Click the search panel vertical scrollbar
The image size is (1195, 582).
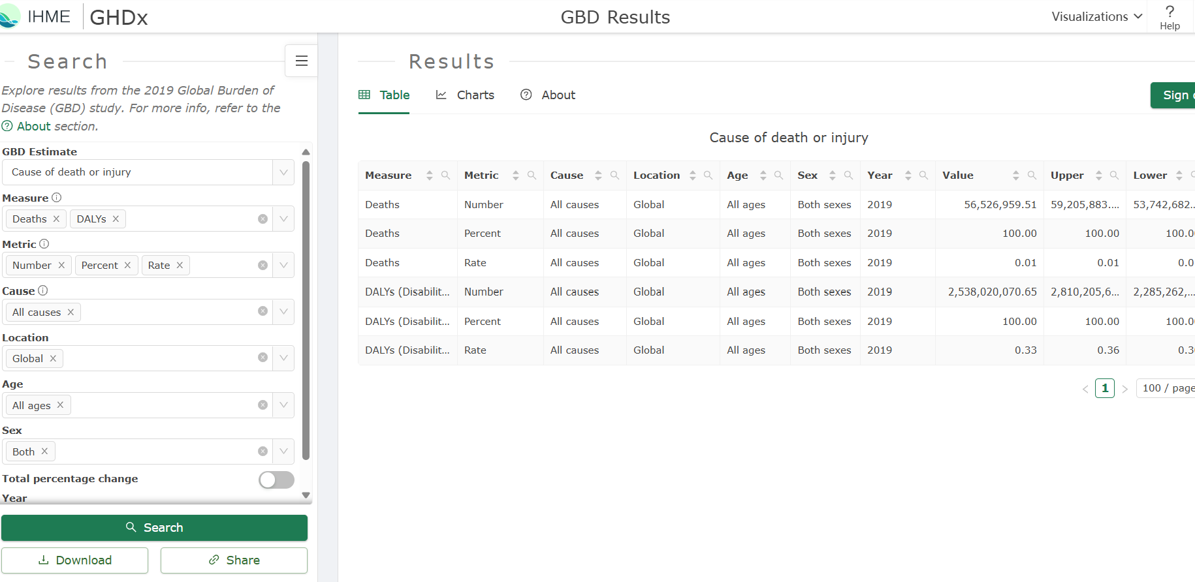pos(306,310)
